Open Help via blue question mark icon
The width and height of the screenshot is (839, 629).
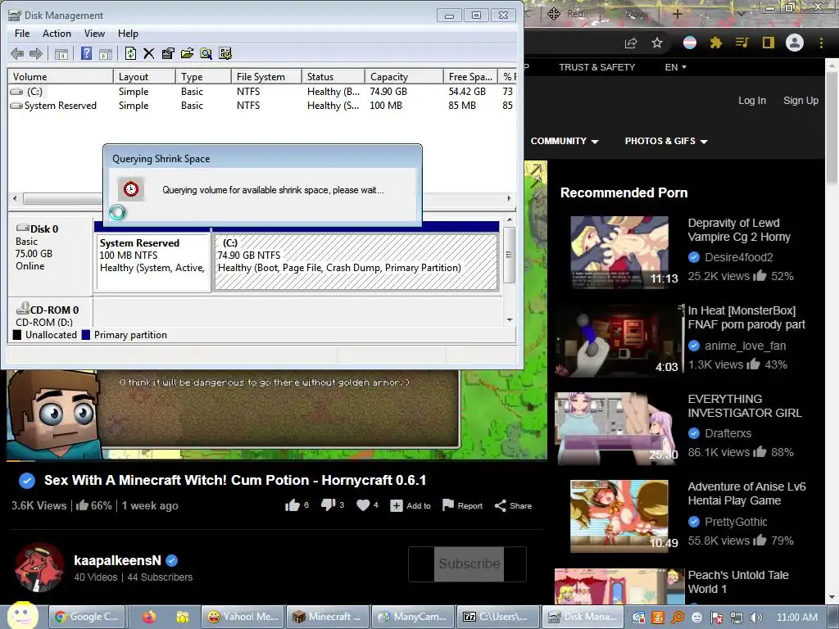click(86, 53)
